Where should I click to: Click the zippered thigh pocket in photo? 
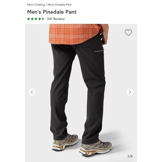(99, 51)
